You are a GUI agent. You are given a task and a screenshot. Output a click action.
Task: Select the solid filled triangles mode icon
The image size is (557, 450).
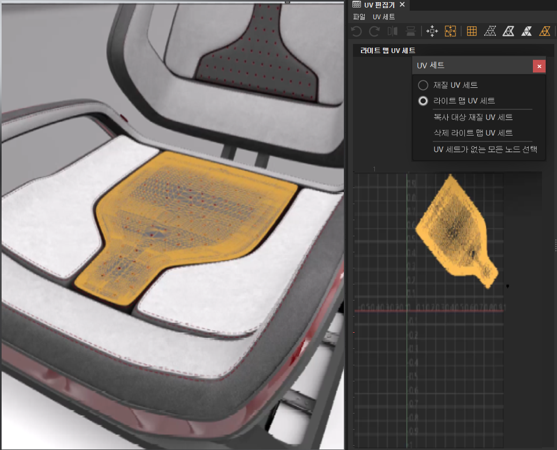click(x=526, y=31)
